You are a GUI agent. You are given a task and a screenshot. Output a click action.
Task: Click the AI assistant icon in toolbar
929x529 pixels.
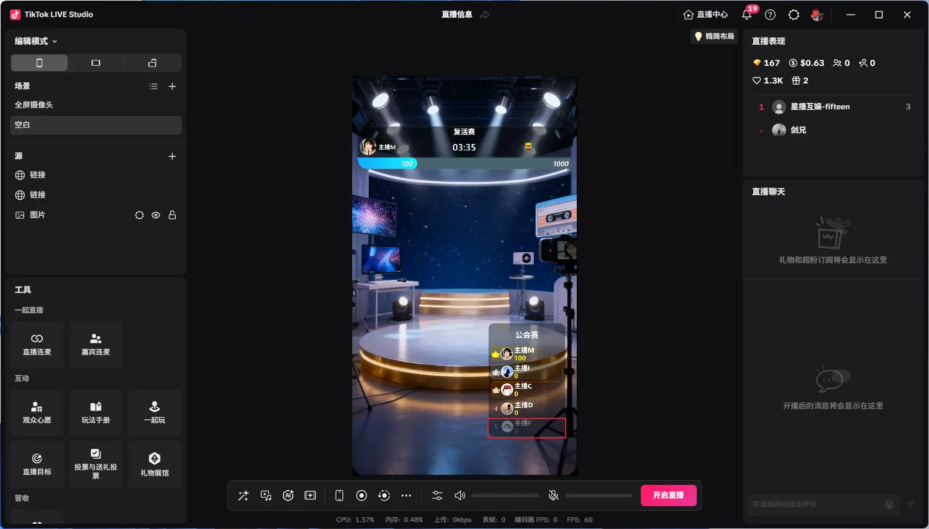coord(288,495)
